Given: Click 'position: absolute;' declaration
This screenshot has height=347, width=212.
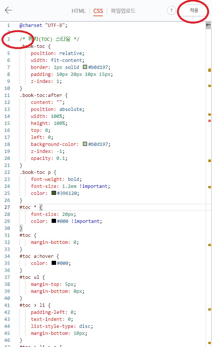Looking at the screenshot, I should click(x=58, y=109).
